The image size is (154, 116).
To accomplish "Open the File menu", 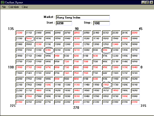I will click(4, 7).
